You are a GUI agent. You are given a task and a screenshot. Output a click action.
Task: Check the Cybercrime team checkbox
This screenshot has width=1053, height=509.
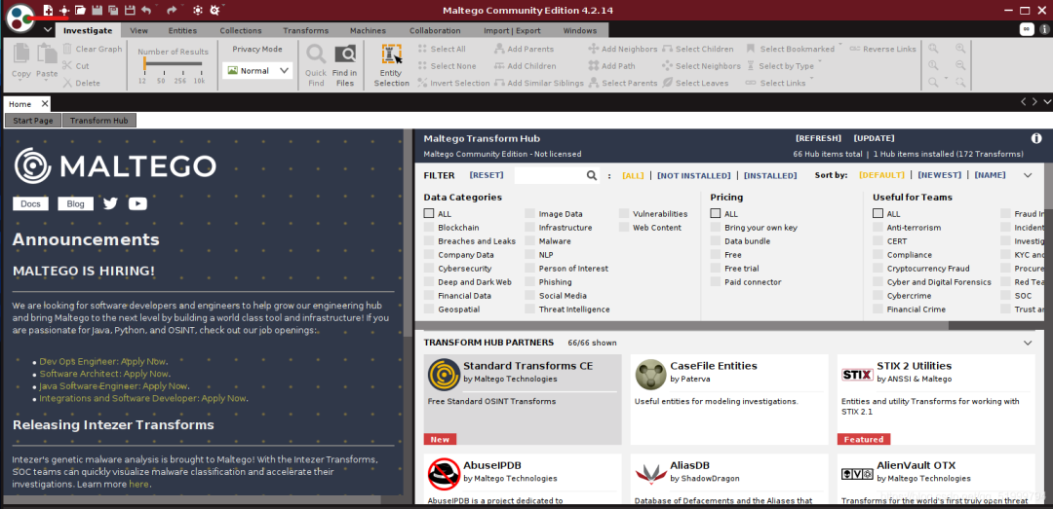877,296
